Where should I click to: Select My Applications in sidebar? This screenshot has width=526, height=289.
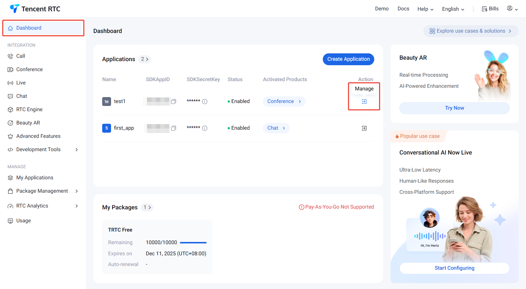[x=34, y=178]
